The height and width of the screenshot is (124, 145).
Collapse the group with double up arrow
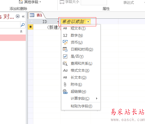coord(21,31)
